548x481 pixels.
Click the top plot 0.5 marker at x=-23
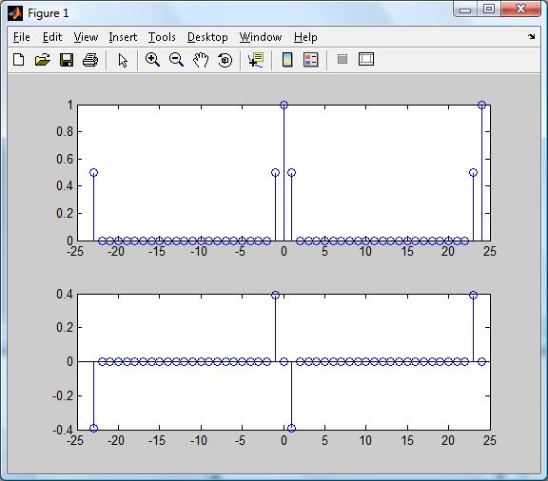pos(93,173)
